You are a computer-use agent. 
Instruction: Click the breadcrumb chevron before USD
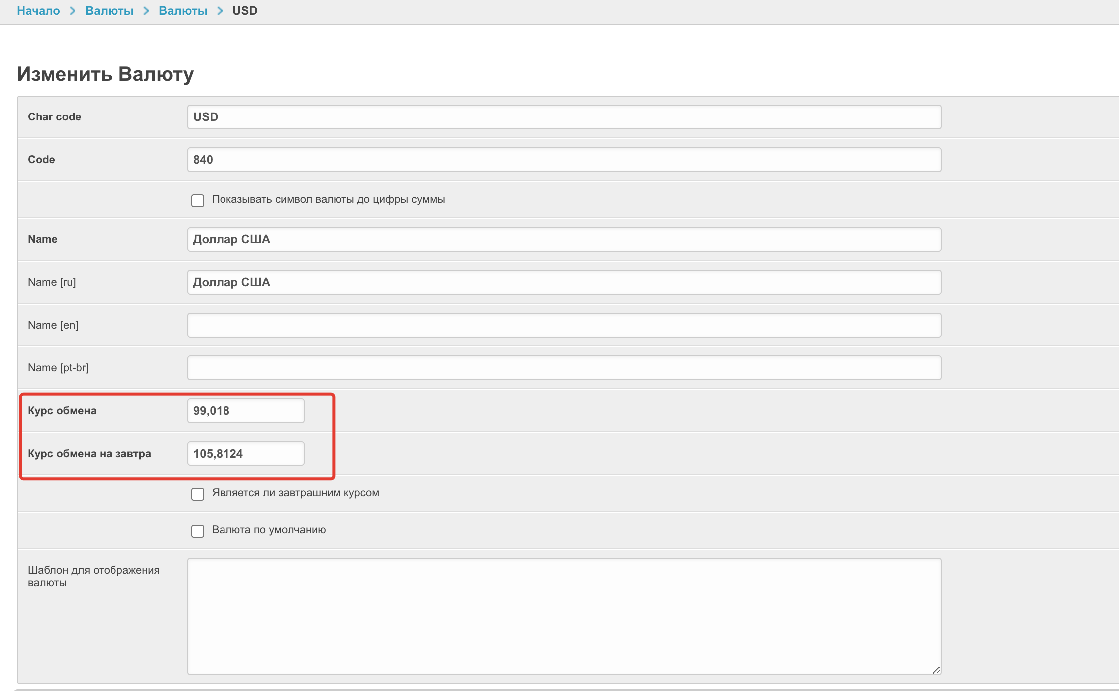point(220,11)
